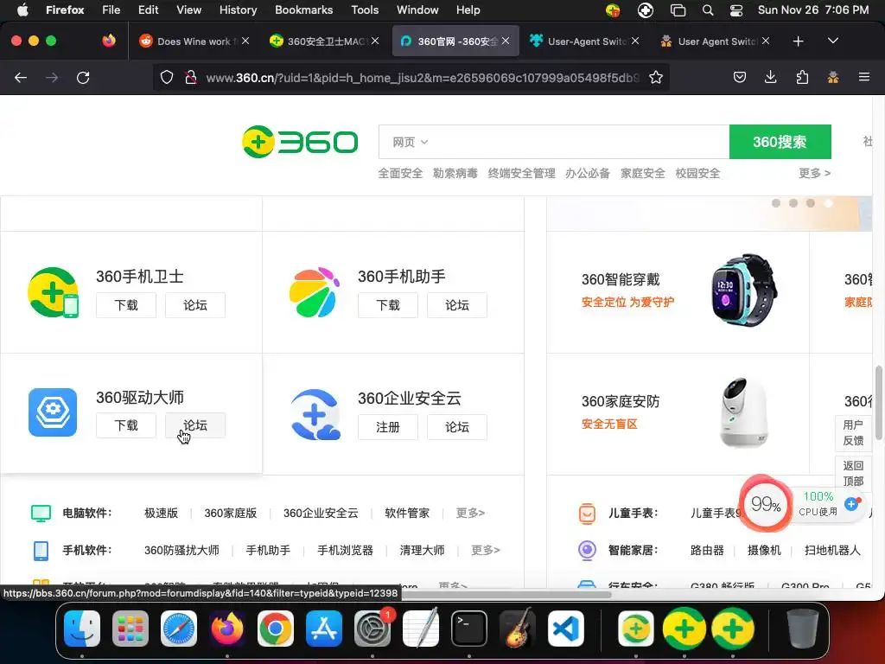
Task: Click the 返回顶部 side button
Action: pos(853,473)
